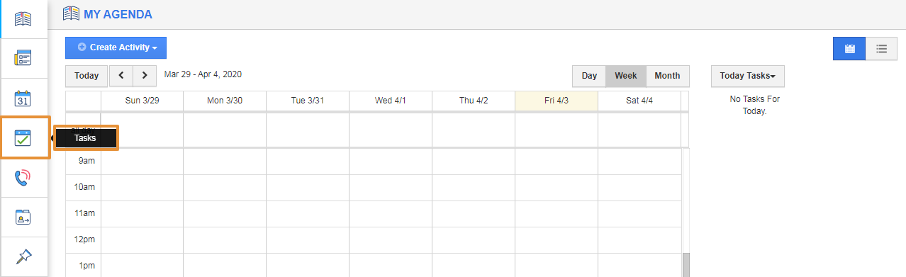The image size is (906, 277).
Task: Open the Tasks checkmark sidebar icon
Action: [x=23, y=137]
